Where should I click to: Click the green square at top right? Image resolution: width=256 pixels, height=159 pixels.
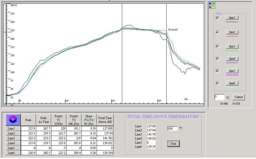pyautogui.click(x=214, y=4)
